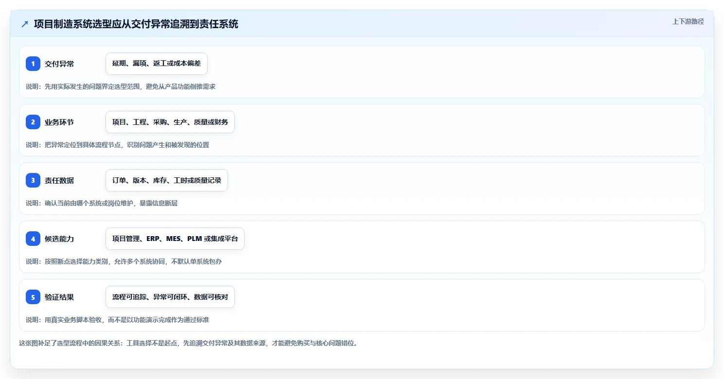
Task: Click the chip 订单、版本、库存、工时或质量记录
Action: (167, 180)
